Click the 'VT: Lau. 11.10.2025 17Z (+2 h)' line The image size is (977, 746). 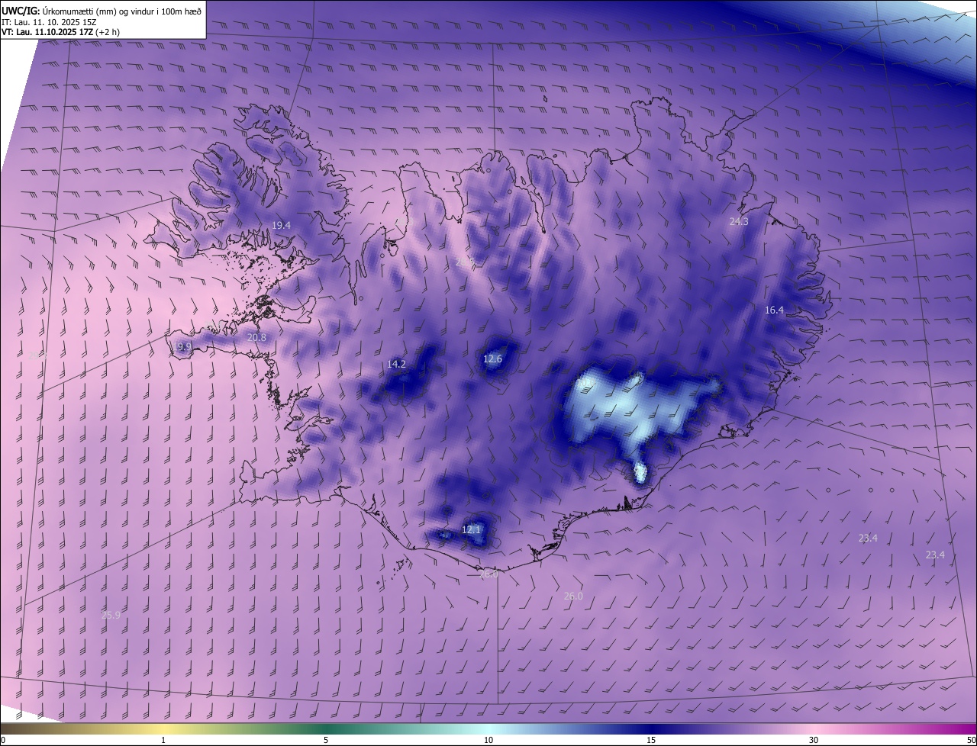pyautogui.click(x=60, y=32)
